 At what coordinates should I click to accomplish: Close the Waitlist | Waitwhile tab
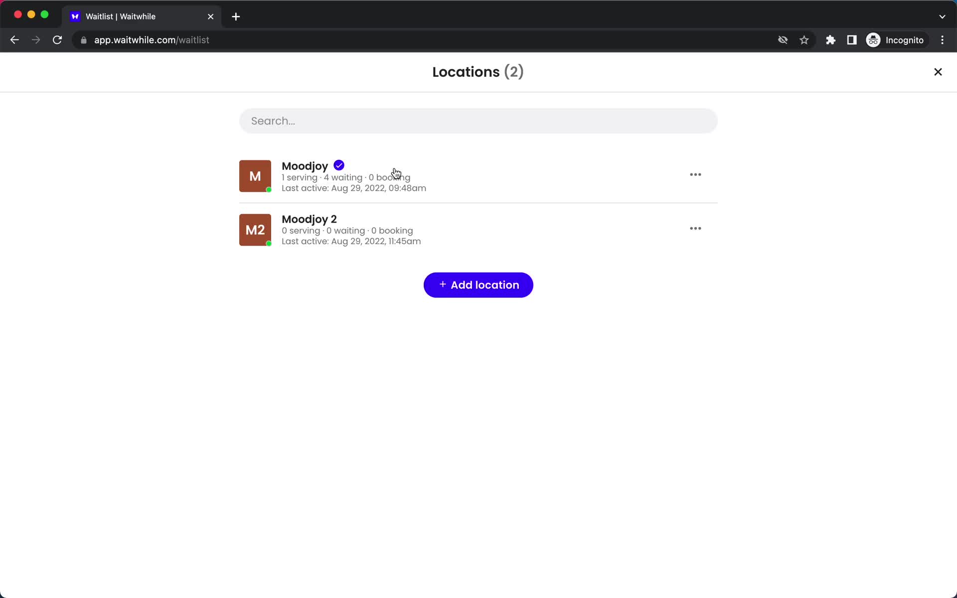tap(210, 16)
